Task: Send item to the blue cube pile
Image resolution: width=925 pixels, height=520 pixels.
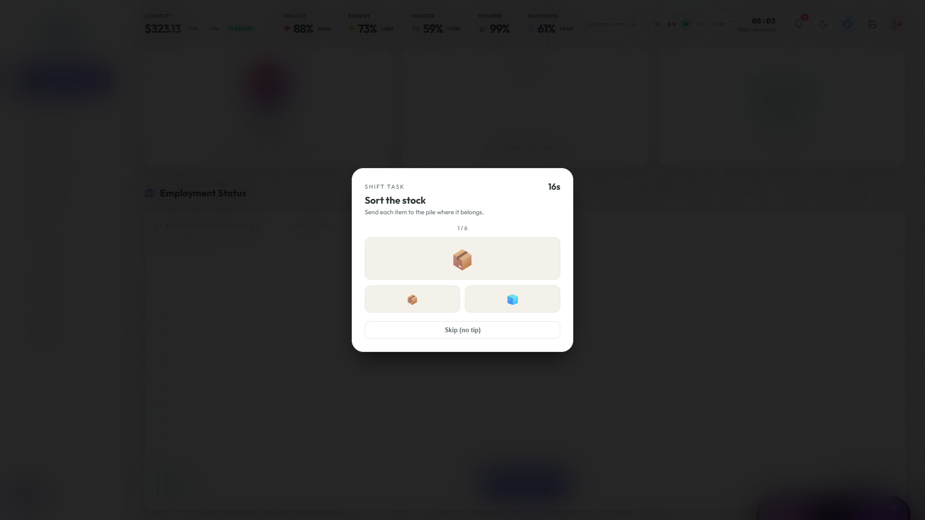Action: click(x=512, y=299)
